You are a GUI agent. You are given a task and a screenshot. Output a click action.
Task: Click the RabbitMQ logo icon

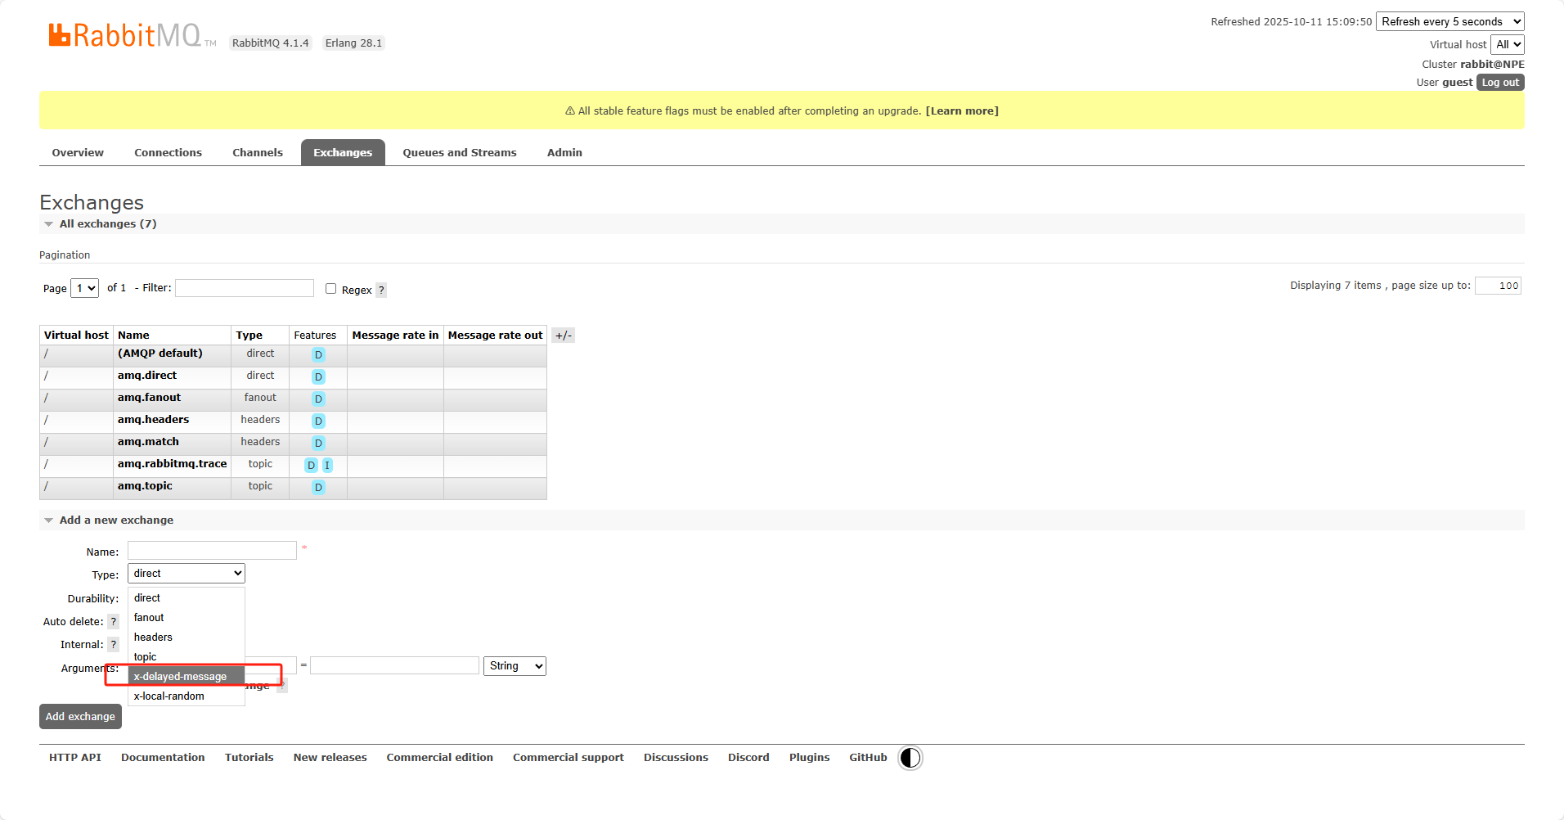pyautogui.click(x=60, y=35)
